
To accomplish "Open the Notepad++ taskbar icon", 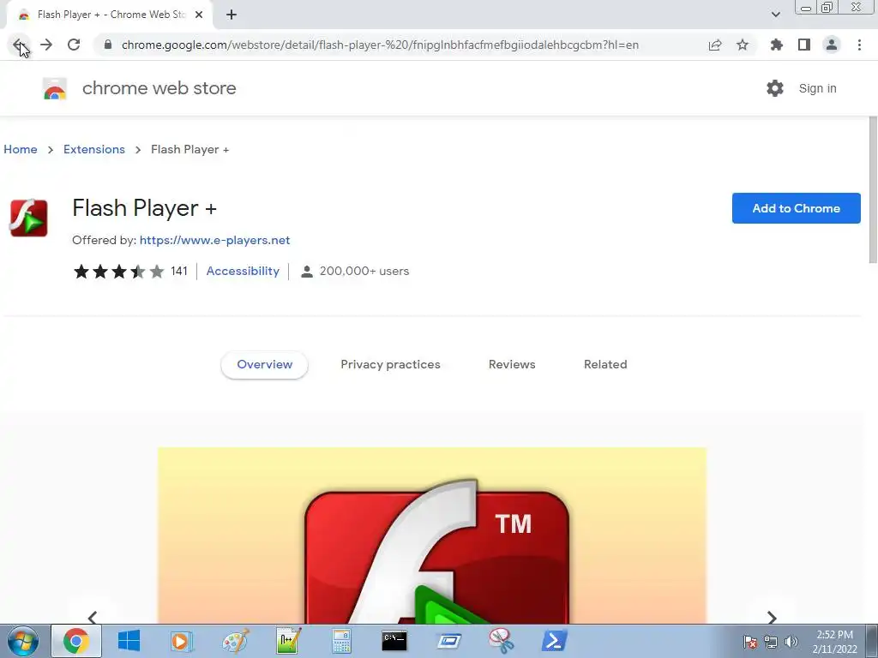I will [288, 641].
